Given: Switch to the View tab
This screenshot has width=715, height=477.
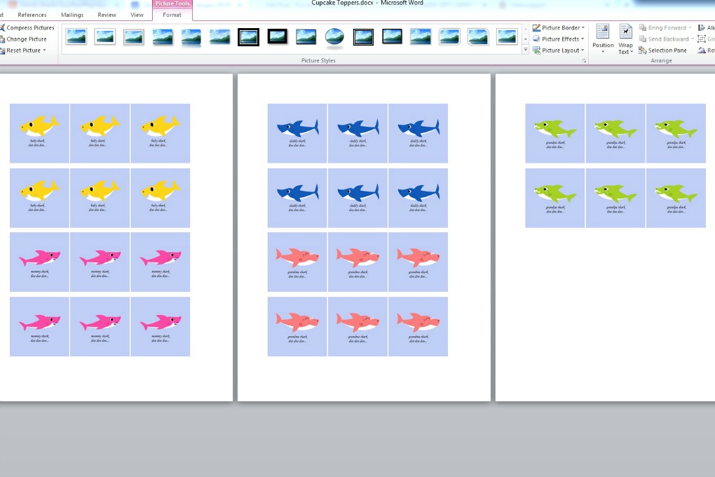Looking at the screenshot, I should (x=137, y=15).
